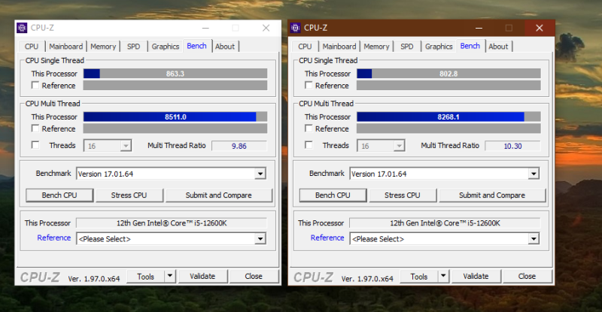Screen dimensions: 602x312
Task: Click the Tools button in right window
Action: [419, 277]
